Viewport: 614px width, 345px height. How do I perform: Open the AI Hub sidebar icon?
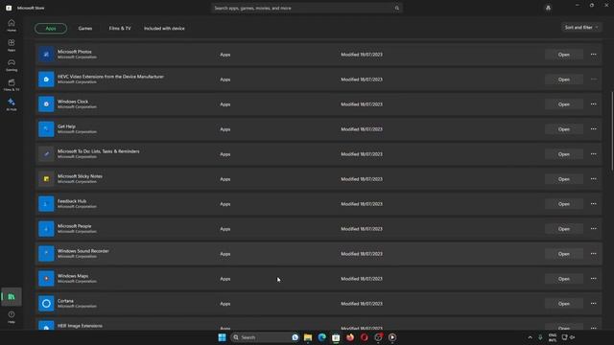(x=12, y=104)
